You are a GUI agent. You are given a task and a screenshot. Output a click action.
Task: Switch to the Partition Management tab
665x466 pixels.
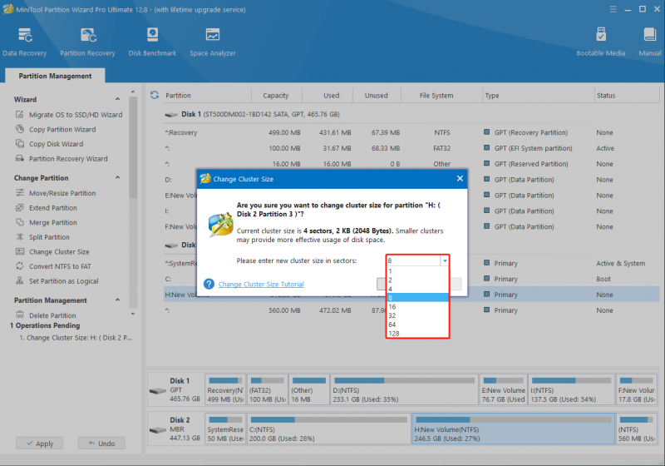[55, 76]
